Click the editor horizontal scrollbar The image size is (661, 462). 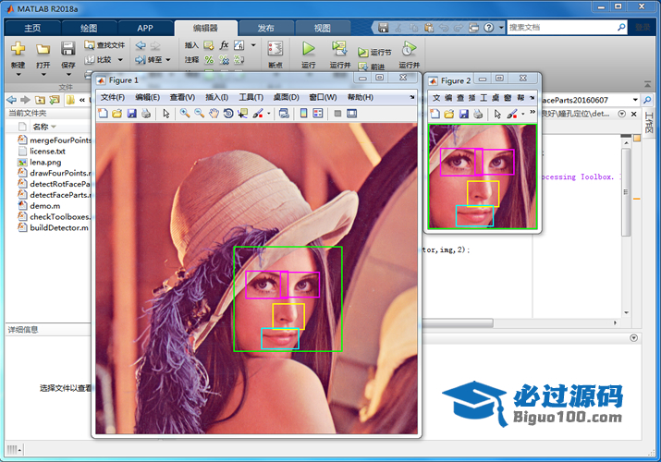458,322
